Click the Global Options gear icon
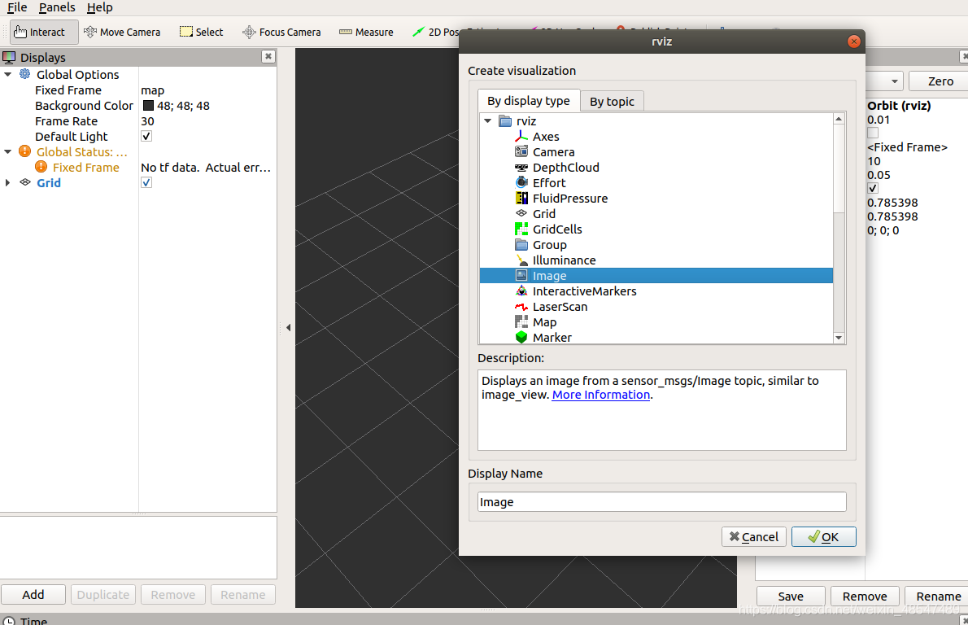The width and height of the screenshot is (968, 625). [x=24, y=74]
